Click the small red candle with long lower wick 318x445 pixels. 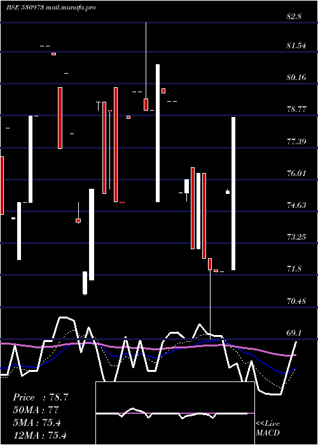pos(210,299)
